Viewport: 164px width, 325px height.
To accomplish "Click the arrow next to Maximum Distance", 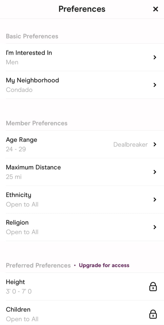I will [x=155, y=172].
